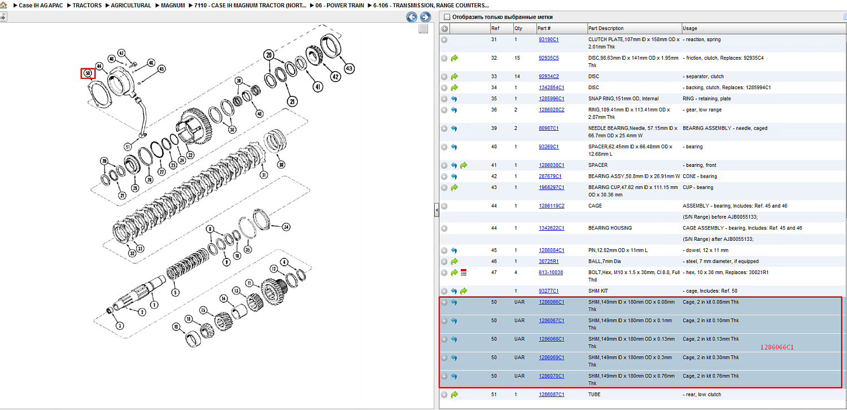Click the green arrow in the 92935C5 row

pos(454,58)
